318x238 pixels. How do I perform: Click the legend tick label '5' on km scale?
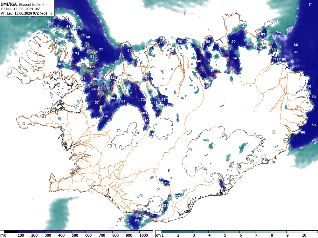pyautogui.click(x=225, y=235)
